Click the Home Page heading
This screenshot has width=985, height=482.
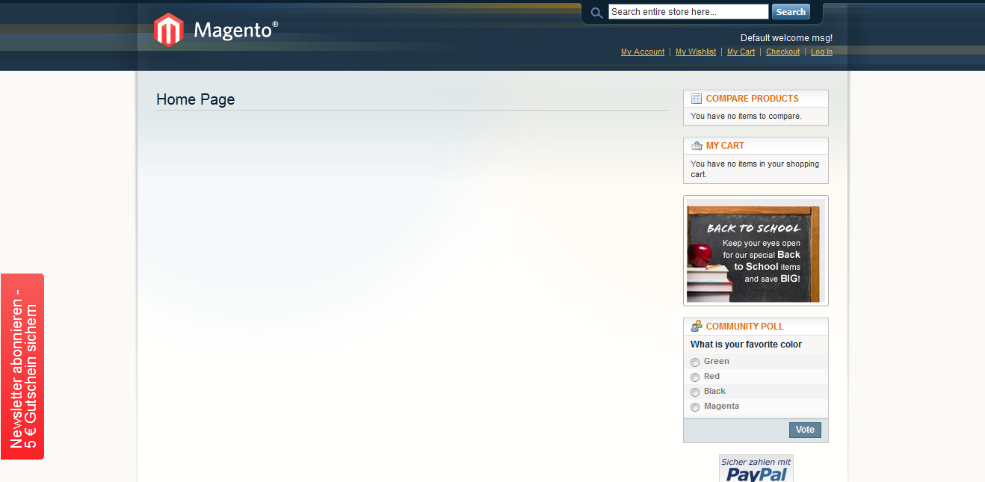point(196,99)
